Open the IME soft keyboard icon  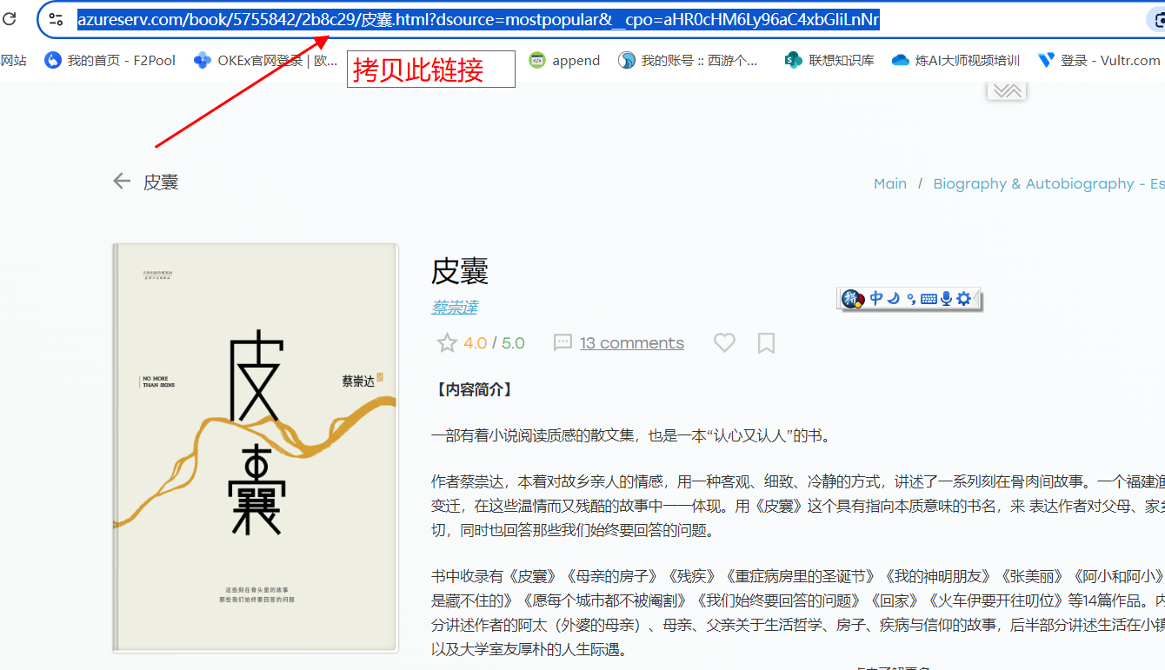coord(929,299)
